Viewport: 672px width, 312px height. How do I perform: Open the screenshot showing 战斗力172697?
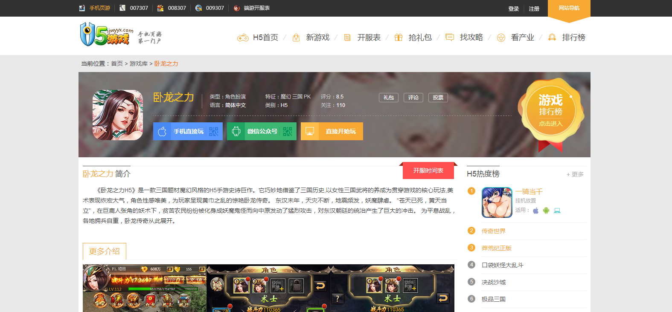(145, 288)
